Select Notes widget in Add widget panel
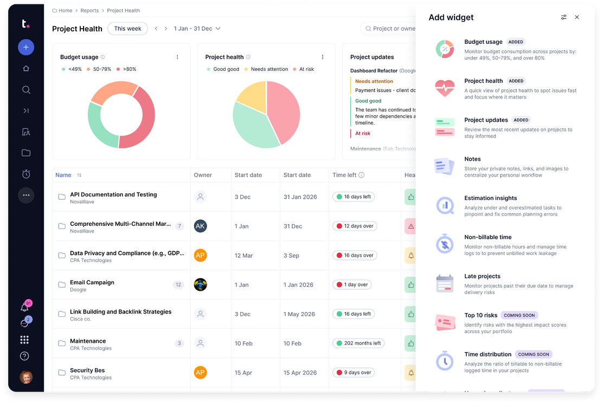The width and height of the screenshot is (603, 404). (x=506, y=167)
